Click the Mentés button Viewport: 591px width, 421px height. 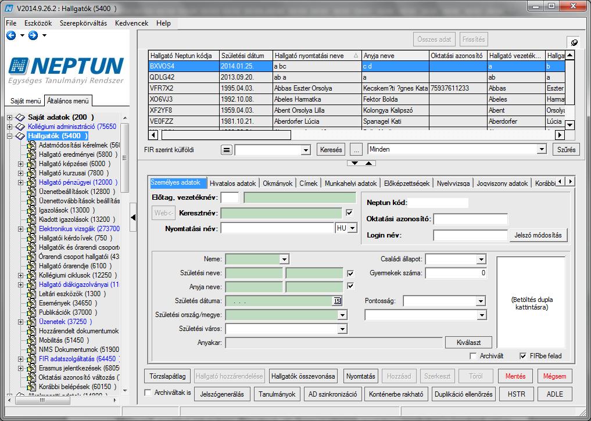515,376
